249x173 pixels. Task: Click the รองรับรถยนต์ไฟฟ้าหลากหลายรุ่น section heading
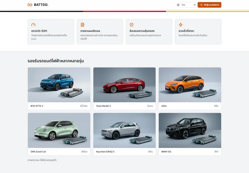(56, 61)
